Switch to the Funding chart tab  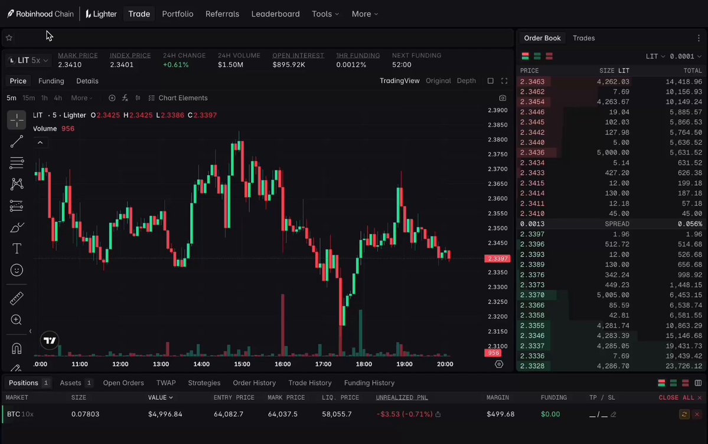point(51,81)
